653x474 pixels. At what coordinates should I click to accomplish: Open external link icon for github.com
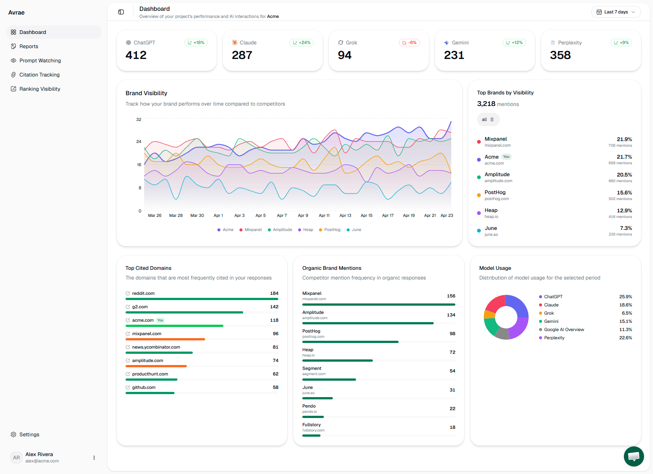point(128,387)
